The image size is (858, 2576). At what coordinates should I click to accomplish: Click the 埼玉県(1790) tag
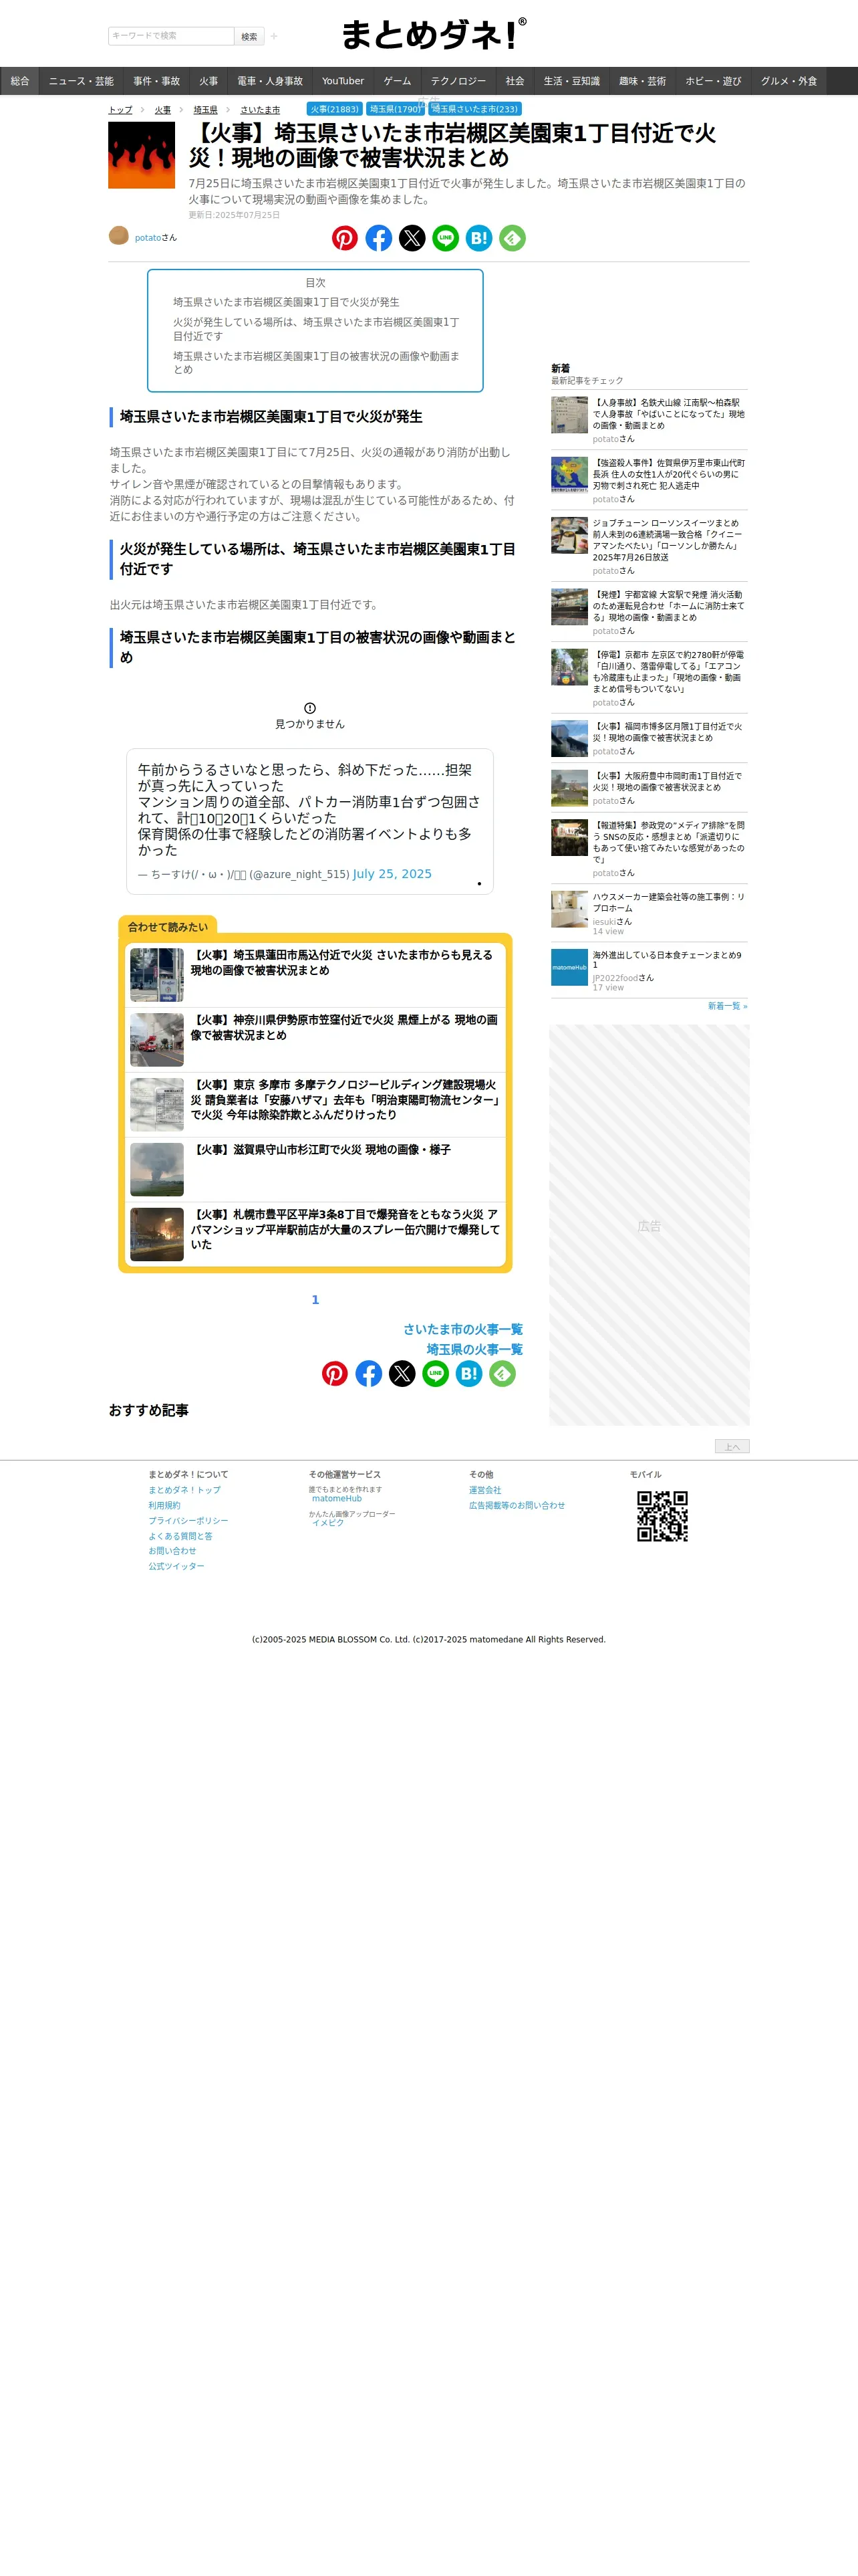(396, 109)
